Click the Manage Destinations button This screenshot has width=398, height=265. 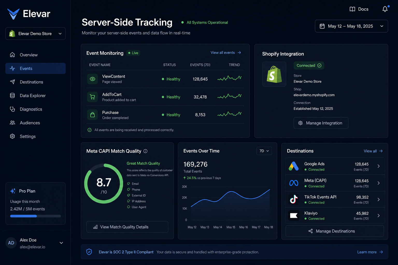click(335, 231)
